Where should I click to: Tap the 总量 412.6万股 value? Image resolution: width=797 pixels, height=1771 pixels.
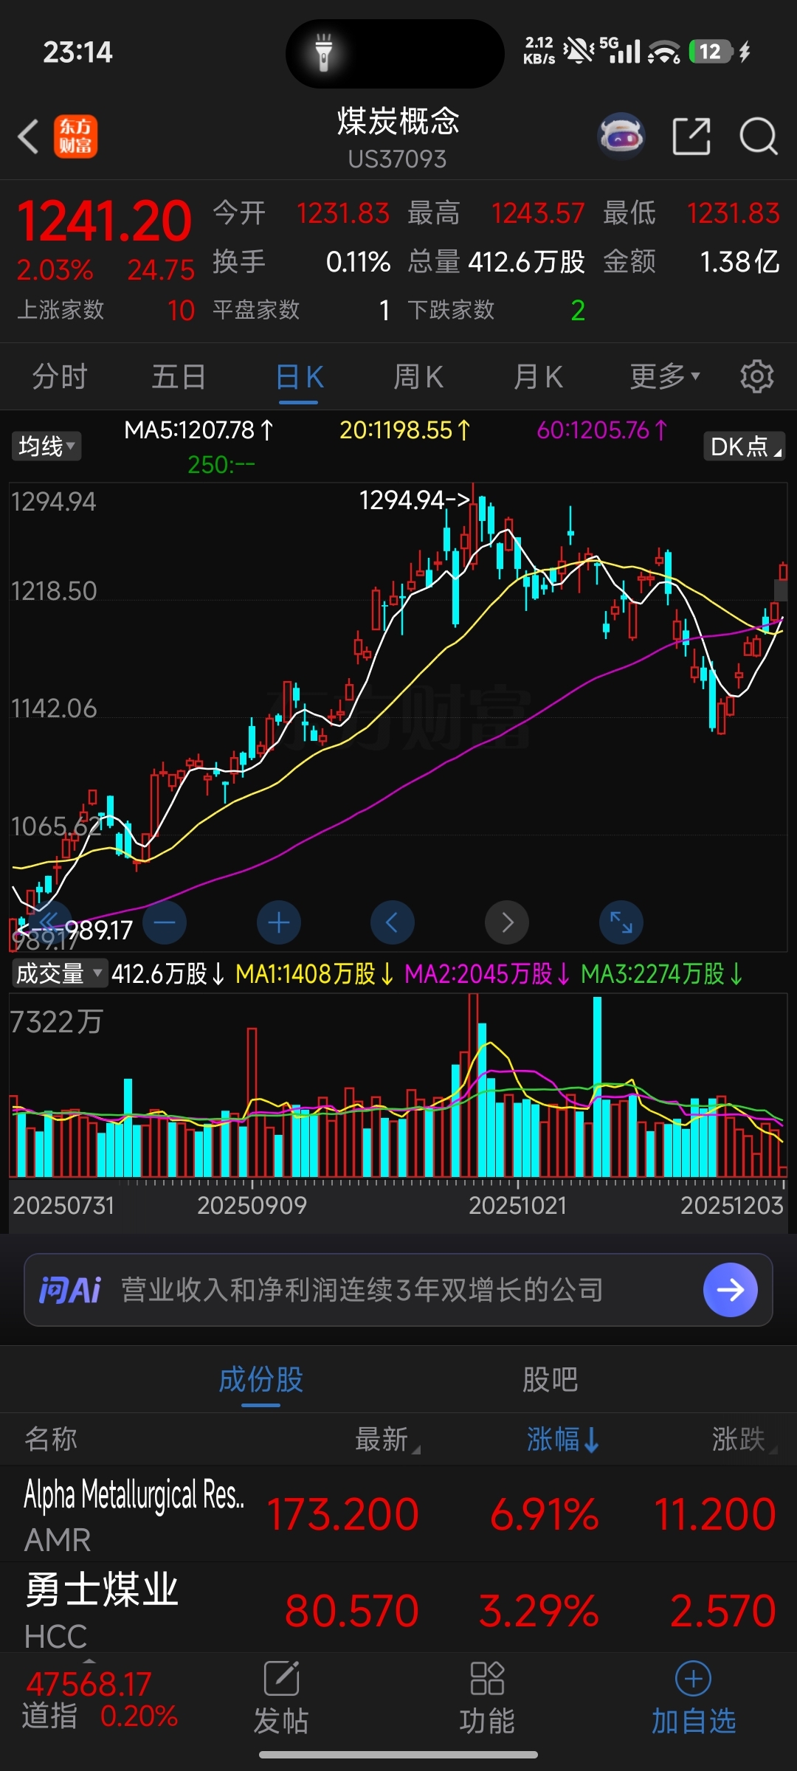[526, 261]
